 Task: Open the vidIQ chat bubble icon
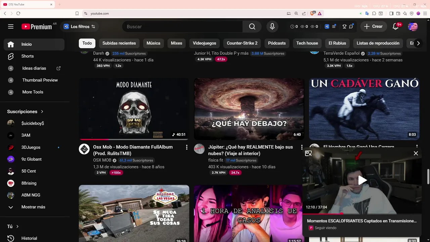click(351, 27)
